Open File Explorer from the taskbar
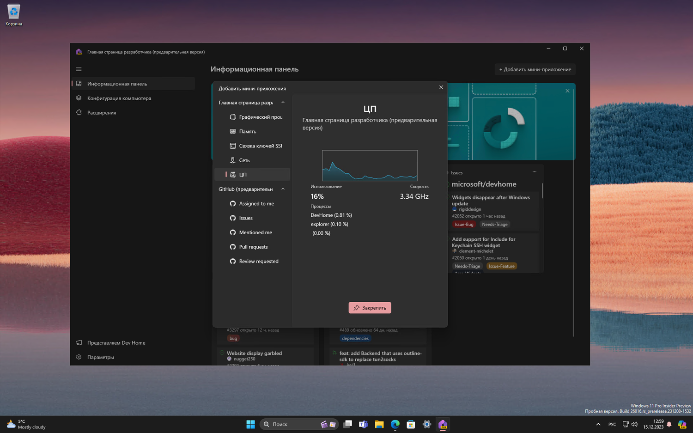Screen dimensions: 693x433 [379, 424]
